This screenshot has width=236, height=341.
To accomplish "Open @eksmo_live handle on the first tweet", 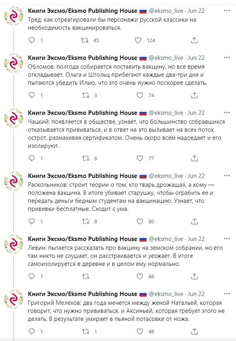I will [166, 11].
